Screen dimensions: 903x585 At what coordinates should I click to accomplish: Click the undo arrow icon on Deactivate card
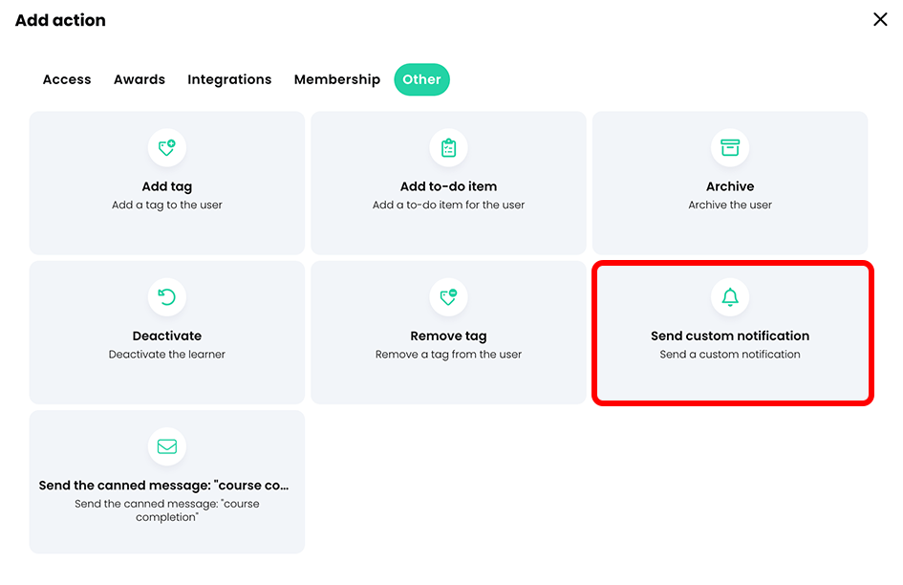pos(167,297)
